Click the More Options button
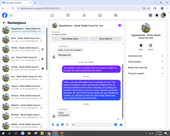The image size is (170, 136). pos(106,39)
